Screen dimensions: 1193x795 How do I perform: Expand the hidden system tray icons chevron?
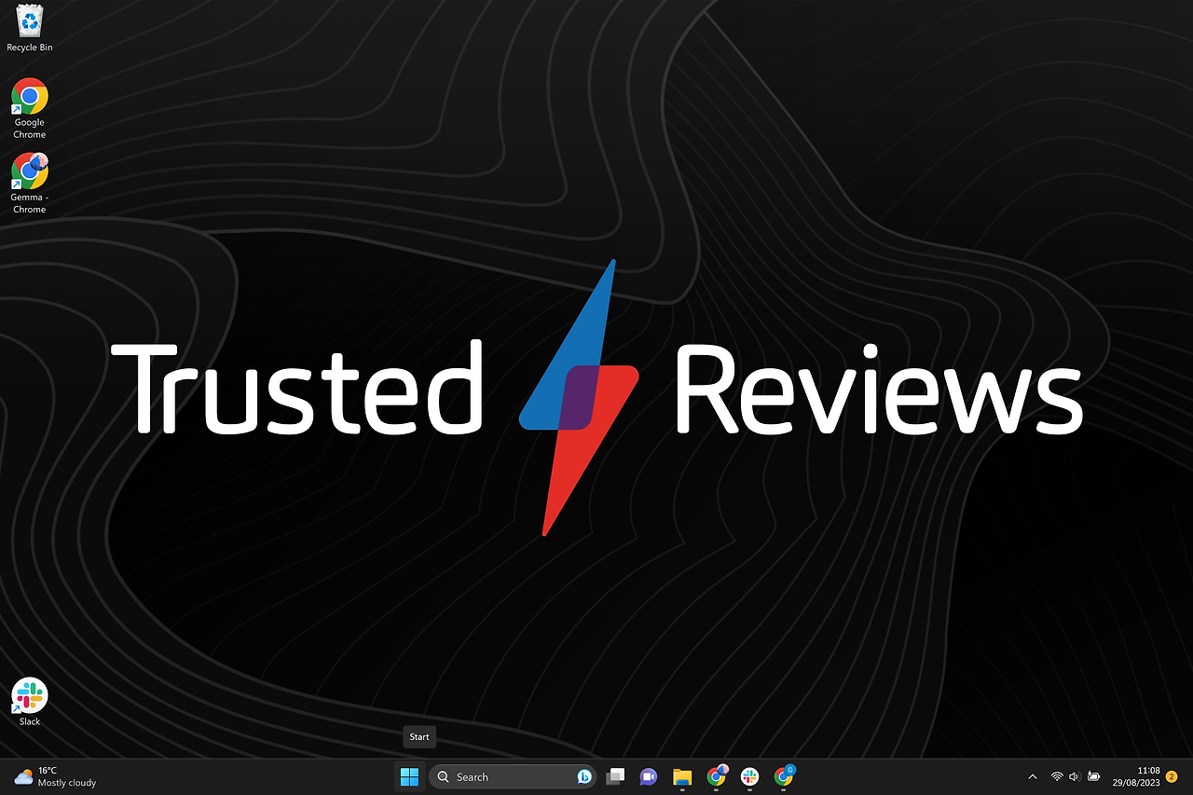1032,776
